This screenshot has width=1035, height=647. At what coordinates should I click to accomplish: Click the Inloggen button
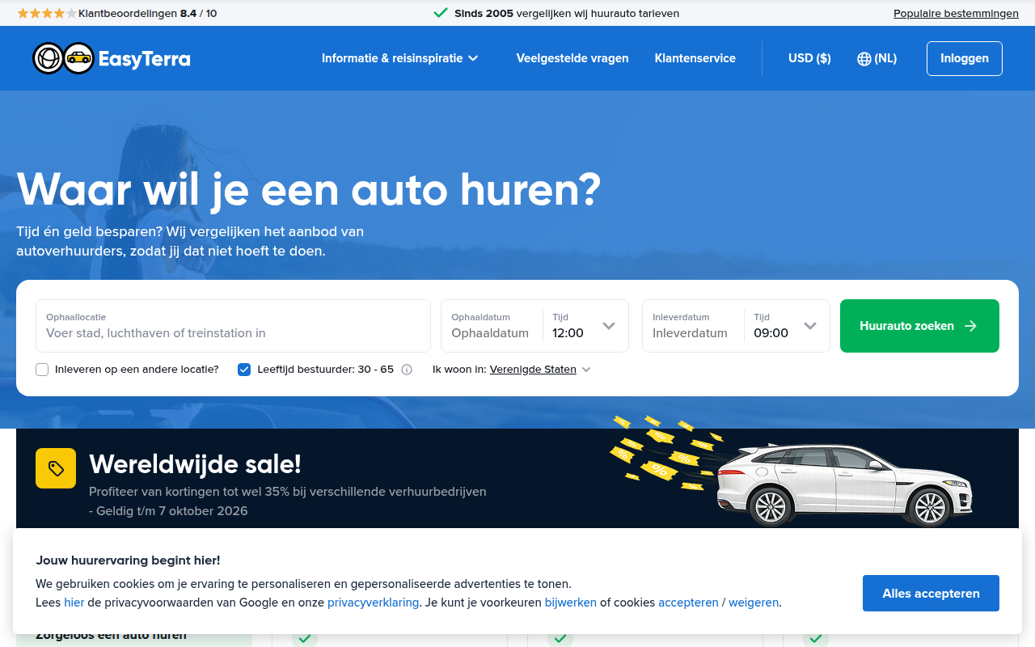pyautogui.click(x=965, y=58)
